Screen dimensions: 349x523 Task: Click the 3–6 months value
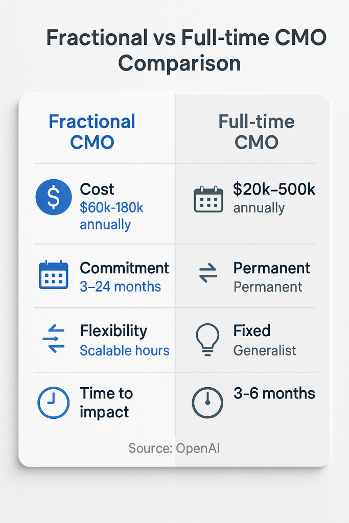pyautogui.click(x=274, y=393)
